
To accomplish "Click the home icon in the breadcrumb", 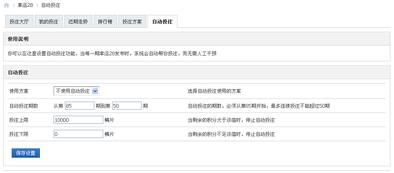I will click(x=6, y=5).
